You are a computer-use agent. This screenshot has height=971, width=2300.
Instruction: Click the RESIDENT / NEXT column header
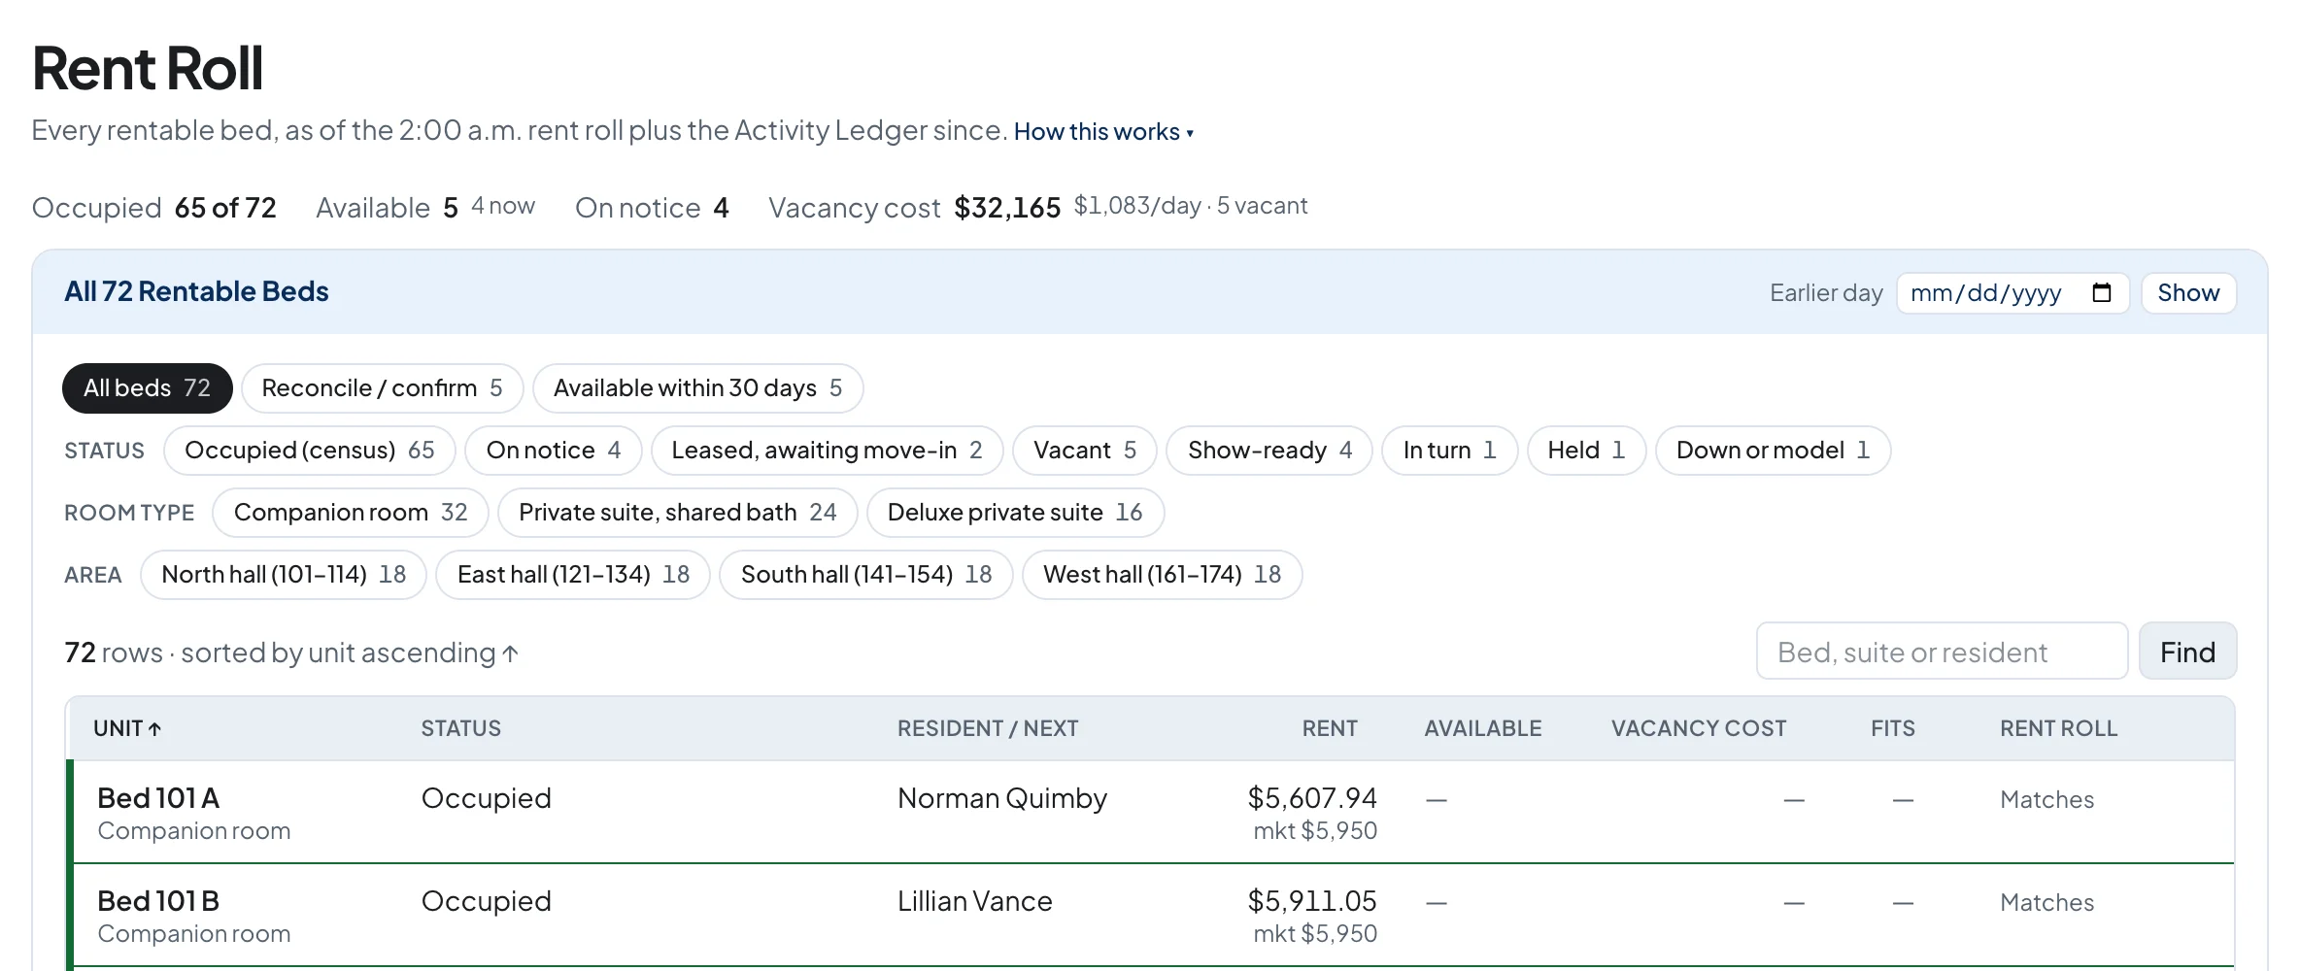[x=988, y=728]
